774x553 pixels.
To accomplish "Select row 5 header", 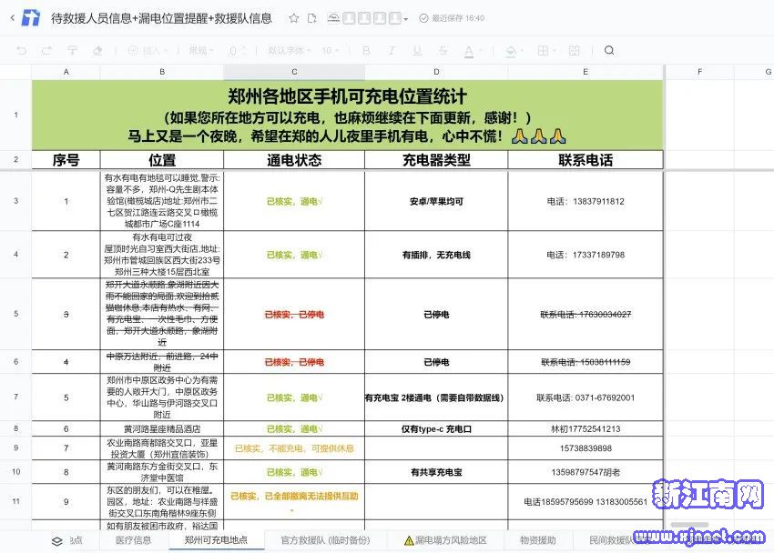I will (x=15, y=314).
